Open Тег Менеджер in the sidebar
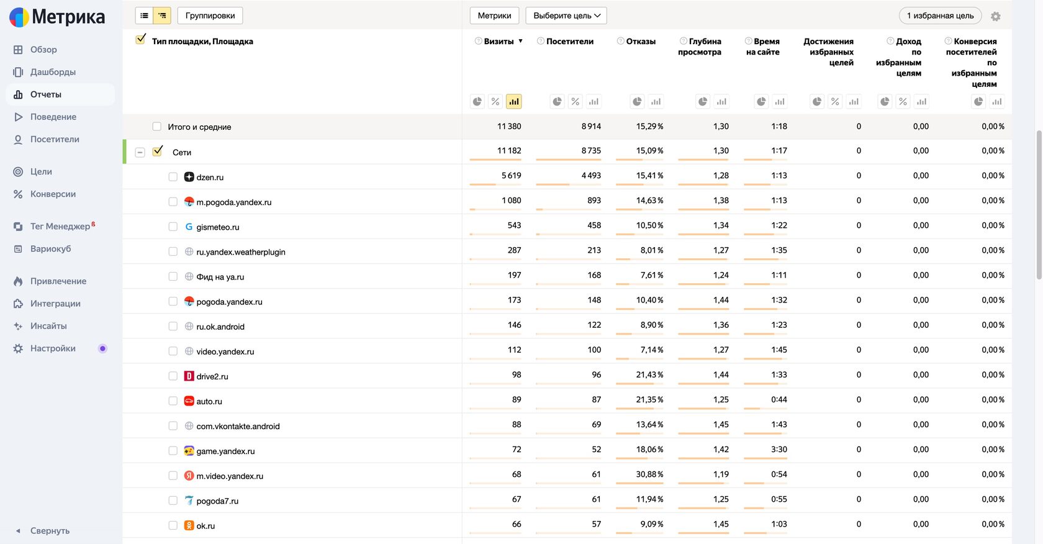Viewport: 1043px width, 544px height. pyautogui.click(x=61, y=226)
